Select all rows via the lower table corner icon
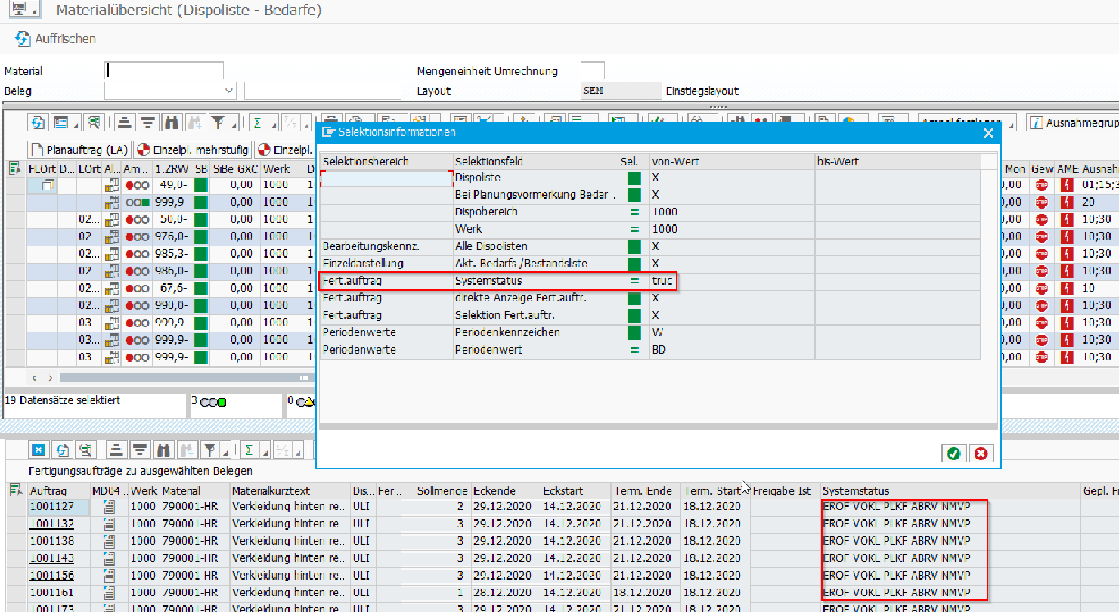 tap(14, 490)
